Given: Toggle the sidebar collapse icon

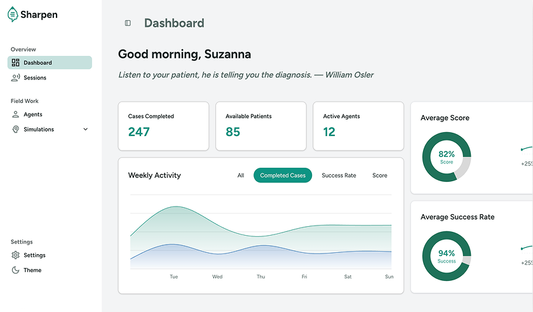Looking at the screenshot, I should 128,24.
